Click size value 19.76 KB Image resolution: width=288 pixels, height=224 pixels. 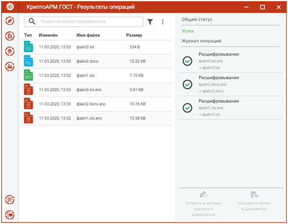[137, 104]
